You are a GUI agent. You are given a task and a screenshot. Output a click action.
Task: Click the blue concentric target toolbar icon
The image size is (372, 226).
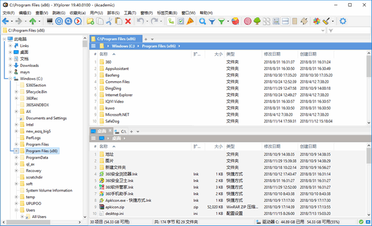tap(59, 21)
